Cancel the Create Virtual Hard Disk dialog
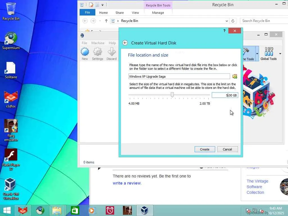Image resolution: width=288 pixels, height=216 pixels. [227, 149]
